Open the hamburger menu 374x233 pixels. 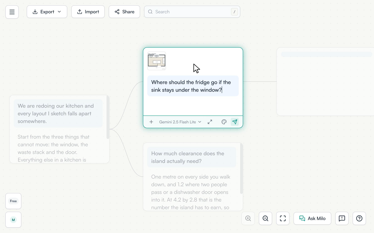(x=12, y=12)
